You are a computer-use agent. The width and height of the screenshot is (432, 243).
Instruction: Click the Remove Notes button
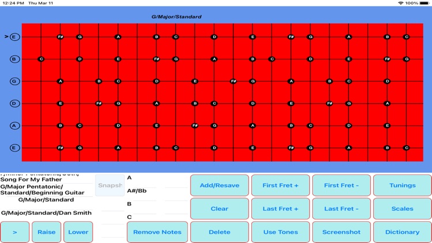pyautogui.click(x=157, y=232)
